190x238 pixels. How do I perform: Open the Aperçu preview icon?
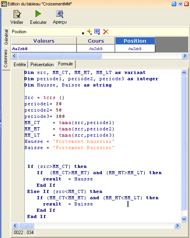pos(60,14)
